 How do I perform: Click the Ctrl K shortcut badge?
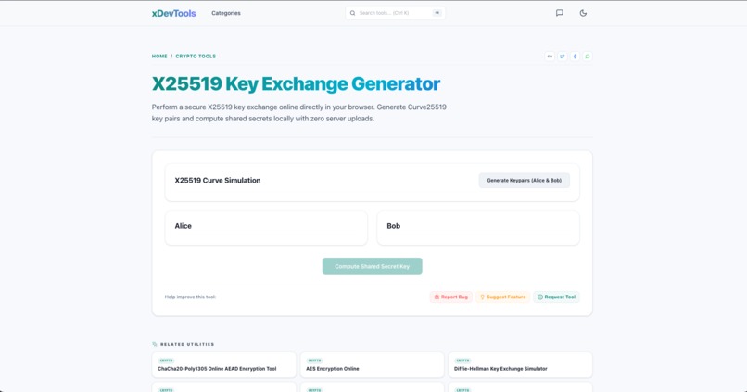437,13
